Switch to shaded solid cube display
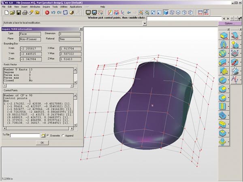This screenshot has height=182, width=243. coord(166,13)
